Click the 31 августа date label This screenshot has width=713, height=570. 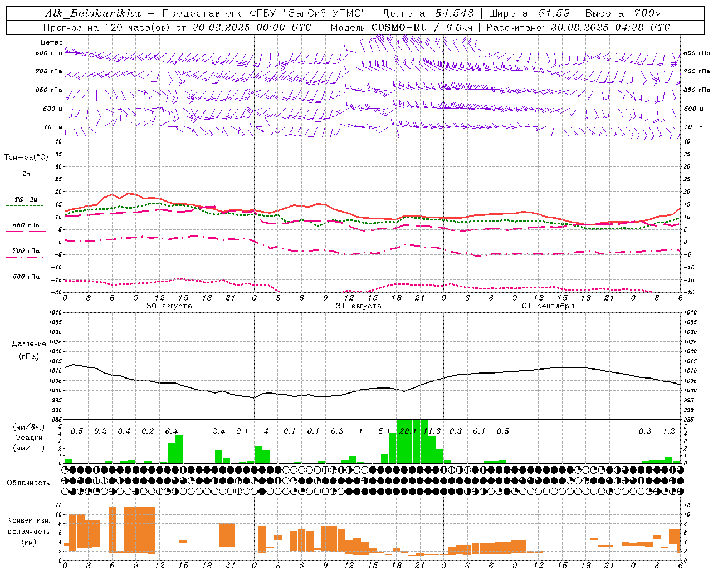pos(359,306)
